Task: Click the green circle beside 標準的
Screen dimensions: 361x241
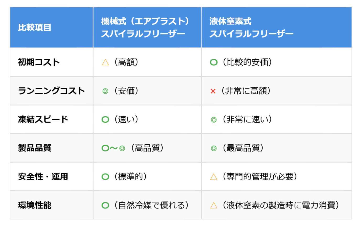Action: click(105, 177)
